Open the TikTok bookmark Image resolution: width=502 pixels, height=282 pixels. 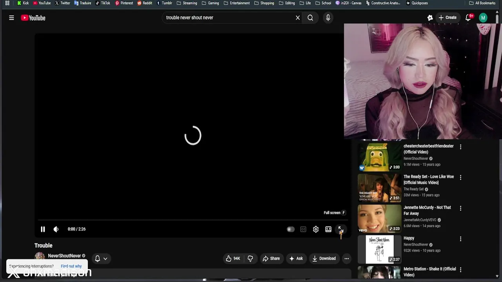pos(102,3)
